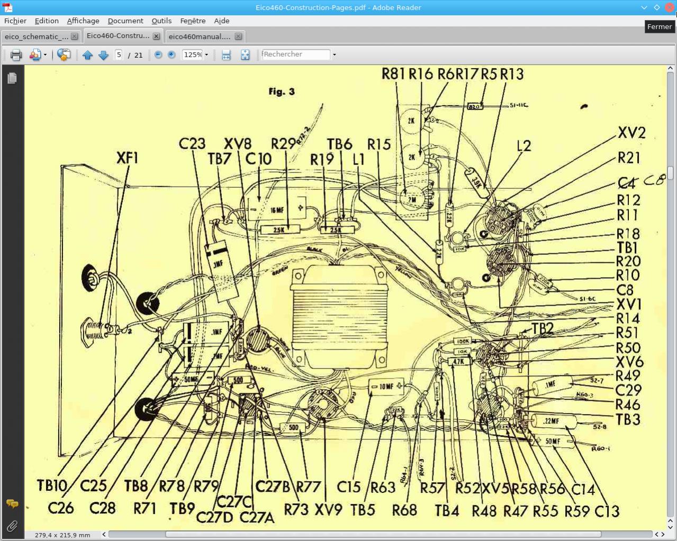Image resolution: width=677 pixels, height=541 pixels.
Task: Open the collaborate icon's dropdown arrow
Action: point(45,54)
